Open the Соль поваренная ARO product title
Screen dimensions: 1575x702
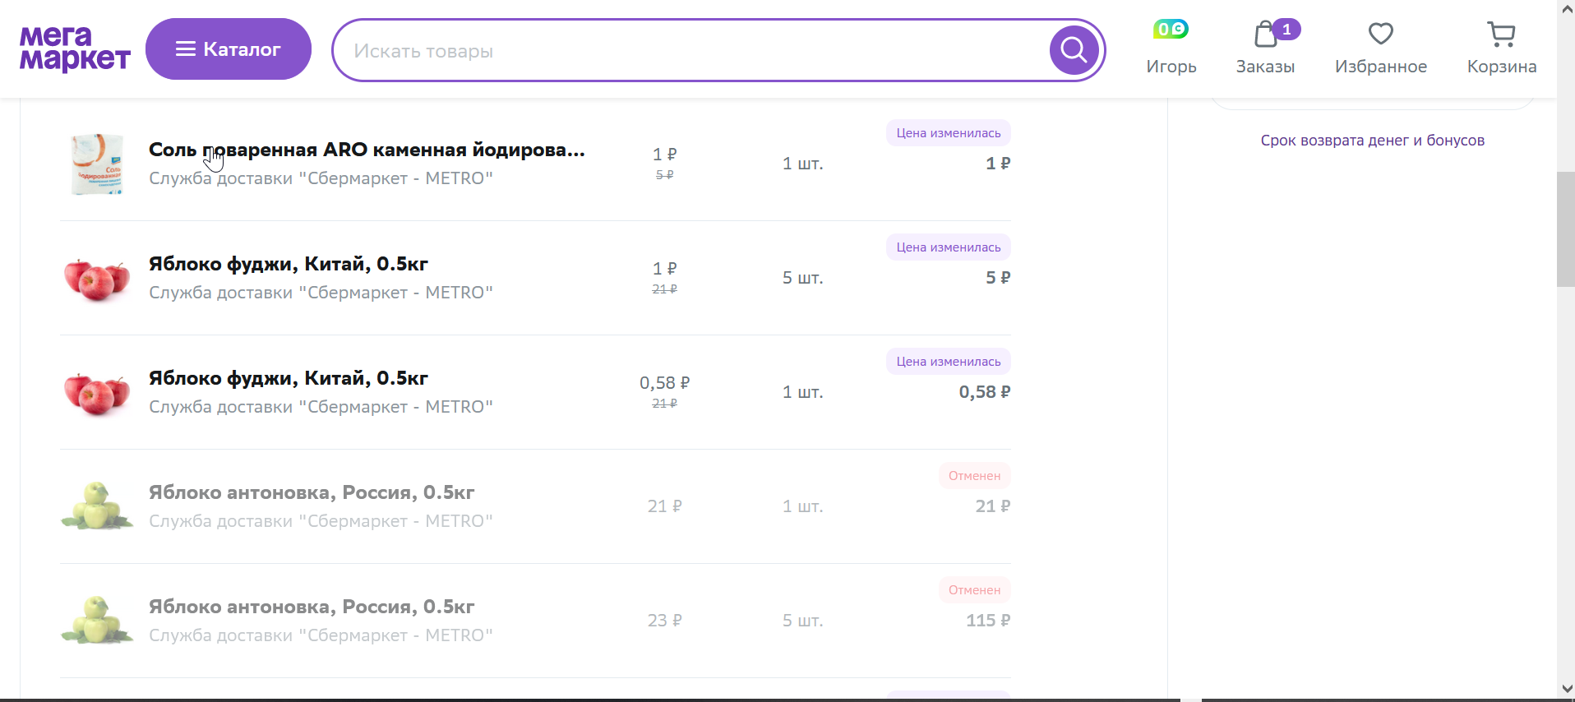367,150
